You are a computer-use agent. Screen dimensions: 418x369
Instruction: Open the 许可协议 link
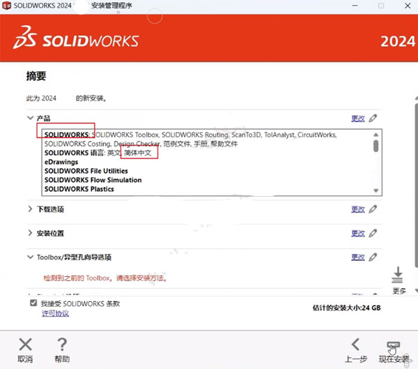tap(55, 313)
